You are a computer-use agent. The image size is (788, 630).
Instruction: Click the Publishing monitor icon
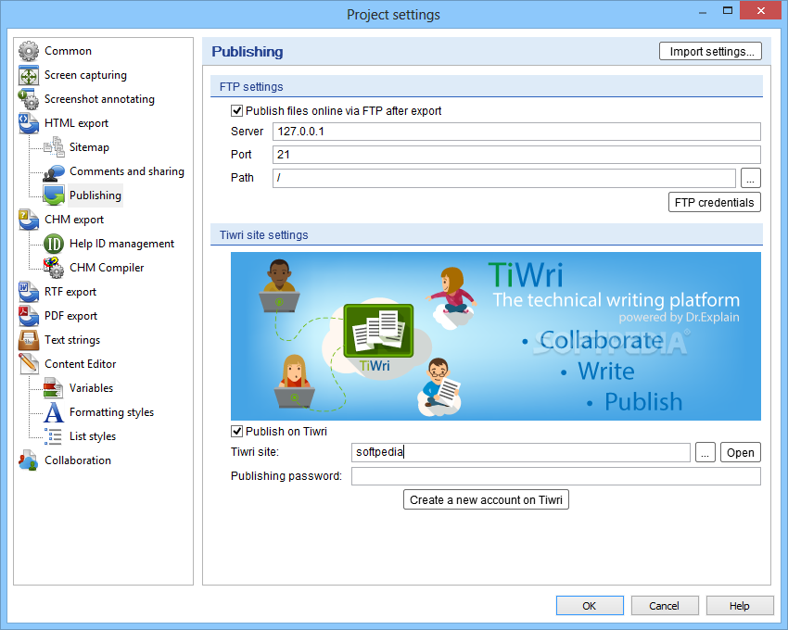(x=54, y=195)
